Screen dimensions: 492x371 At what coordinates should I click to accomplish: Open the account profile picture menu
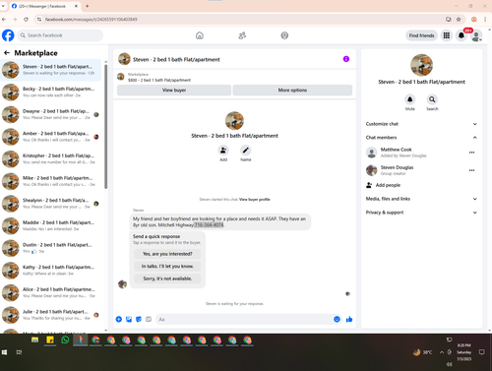(476, 35)
